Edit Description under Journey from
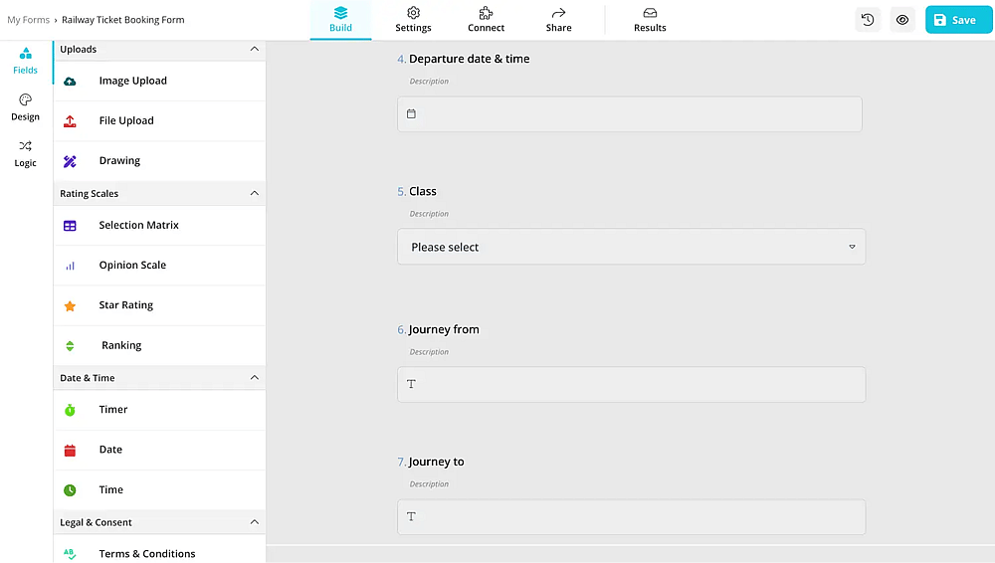This screenshot has width=995, height=563. click(429, 352)
